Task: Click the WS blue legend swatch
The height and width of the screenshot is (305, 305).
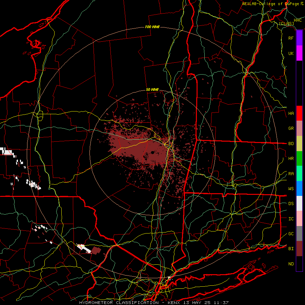Action: [x=299, y=188]
